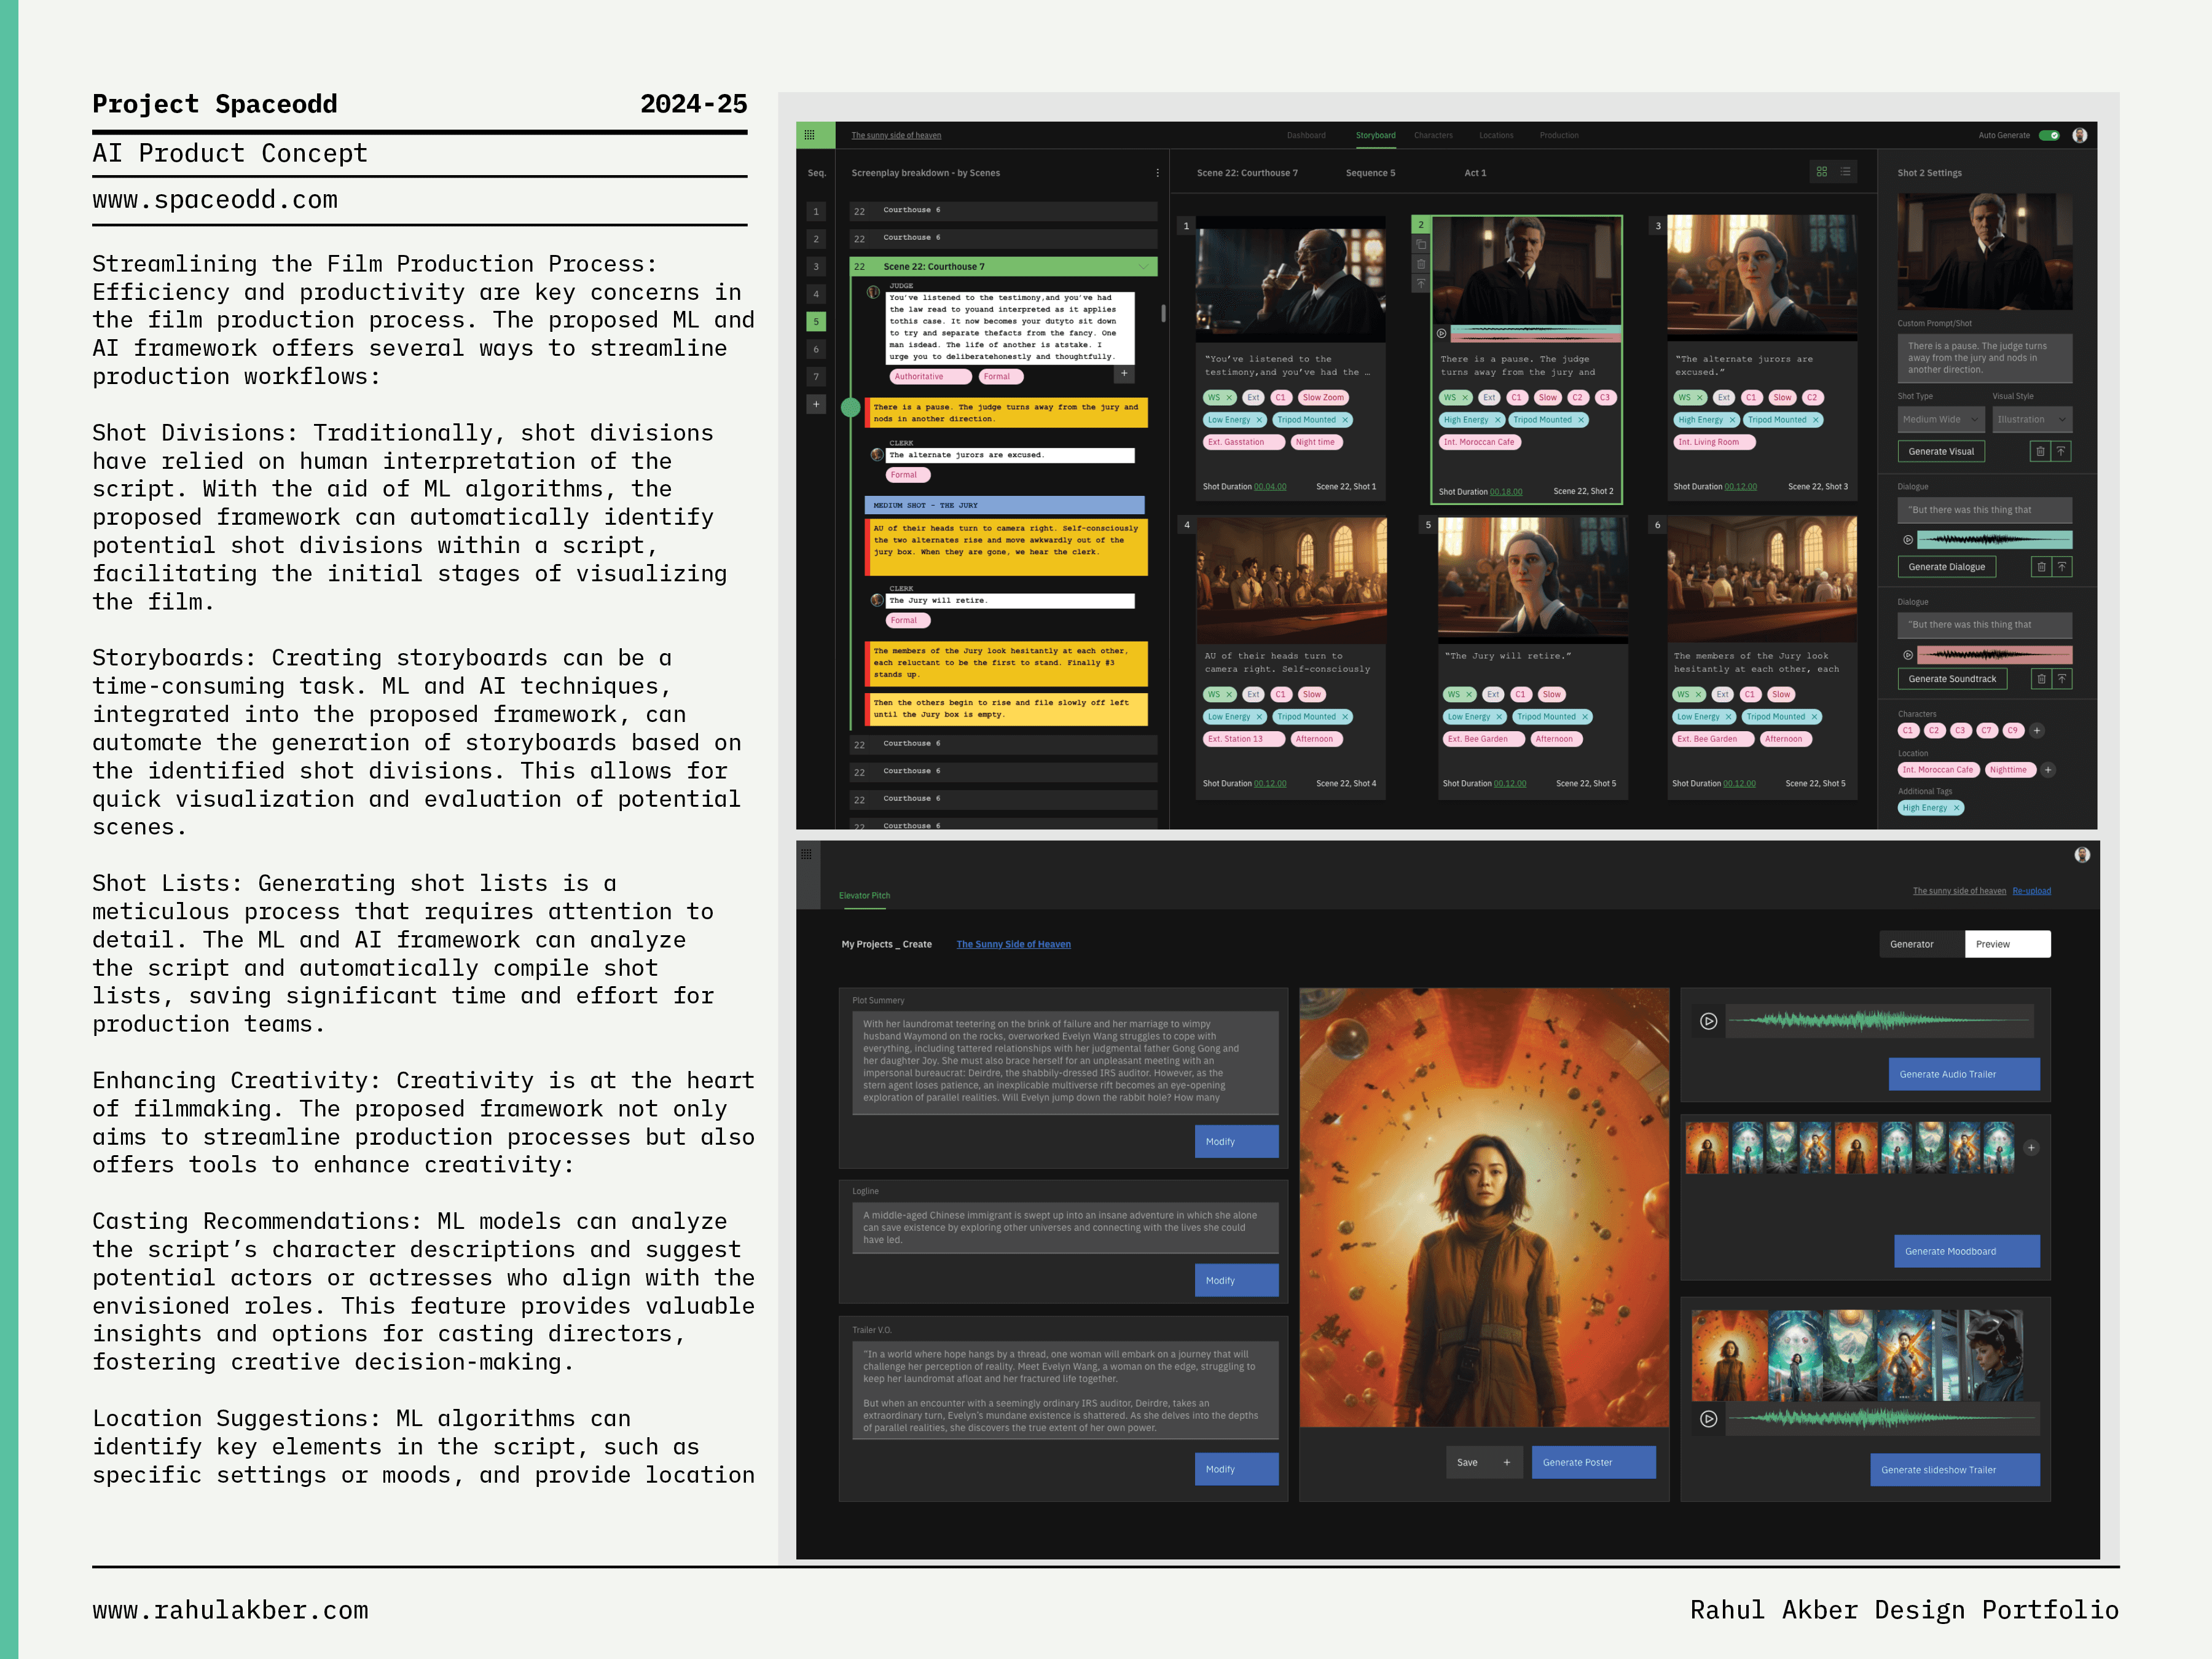Open the Dashboard tab
The height and width of the screenshot is (1659, 2212).
[x=1306, y=135]
